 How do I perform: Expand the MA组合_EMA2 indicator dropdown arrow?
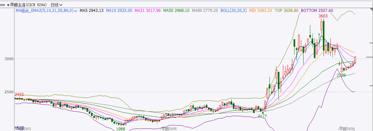pos(76,11)
